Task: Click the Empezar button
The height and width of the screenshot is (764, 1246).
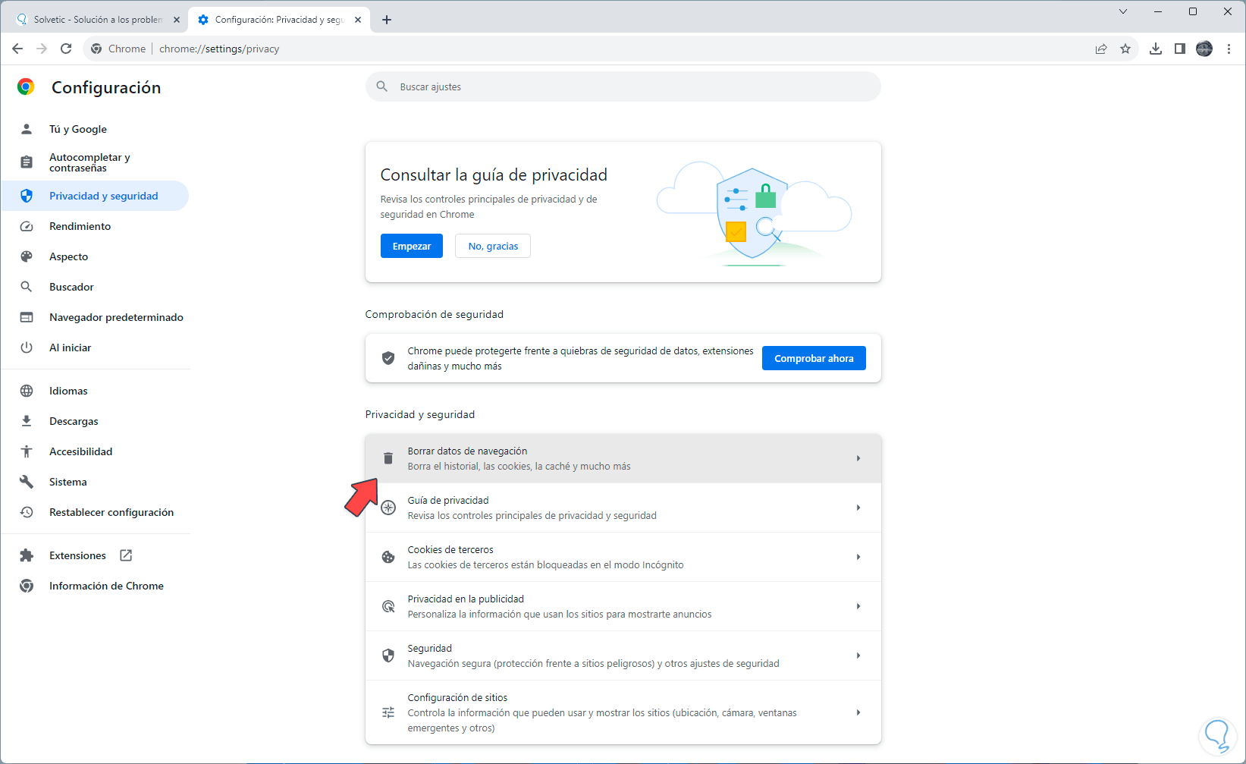Action: pos(412,246)
